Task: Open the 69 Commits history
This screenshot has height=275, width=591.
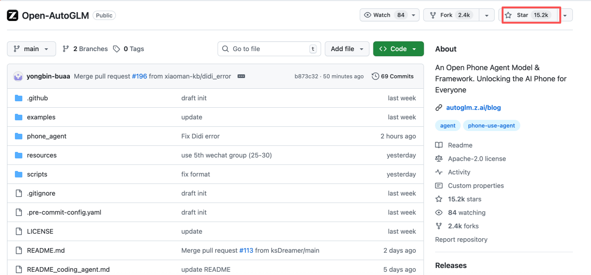Action: [393, 76]
